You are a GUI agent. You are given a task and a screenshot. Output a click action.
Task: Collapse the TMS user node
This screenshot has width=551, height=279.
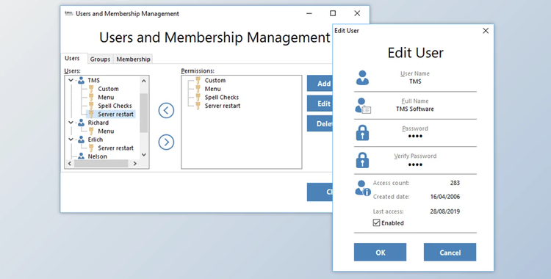(71, 81)
